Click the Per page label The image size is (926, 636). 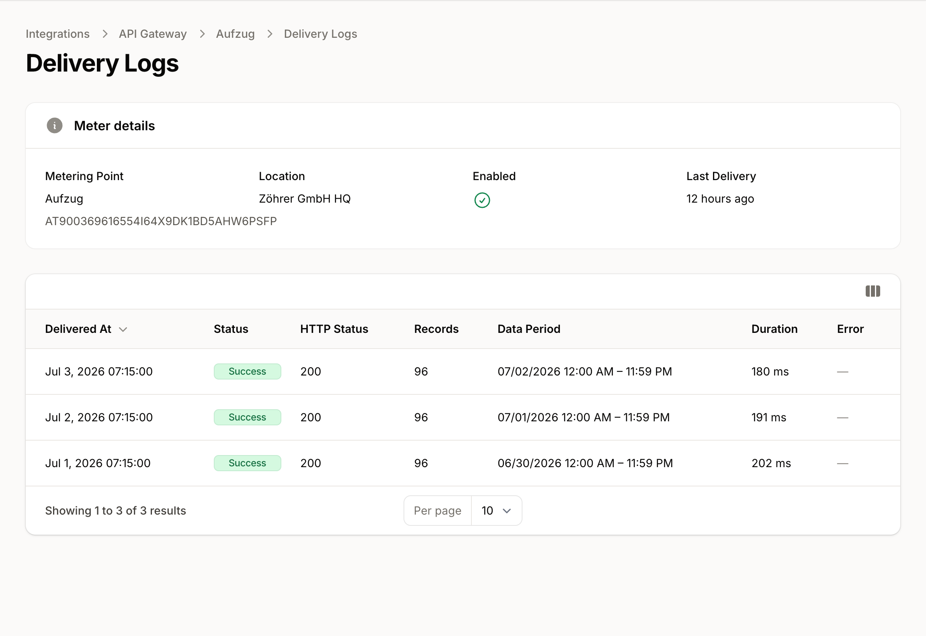pos(438,511)
